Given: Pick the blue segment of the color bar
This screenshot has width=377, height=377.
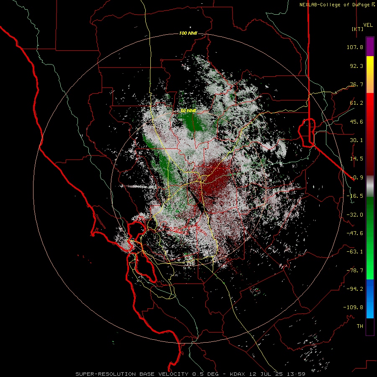Looking at the screenshot, I should point(370,299).
